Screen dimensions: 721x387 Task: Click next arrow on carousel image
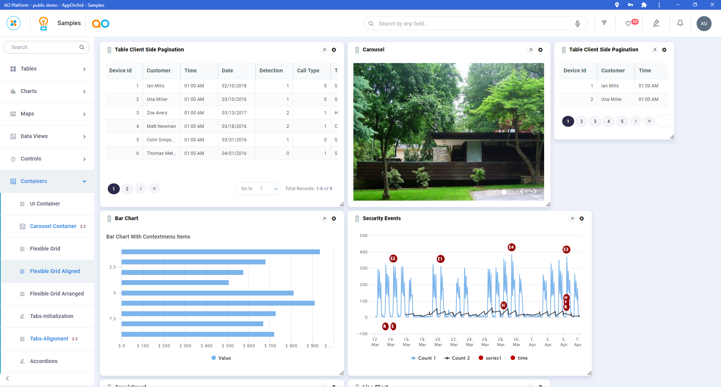click(535, 191)
